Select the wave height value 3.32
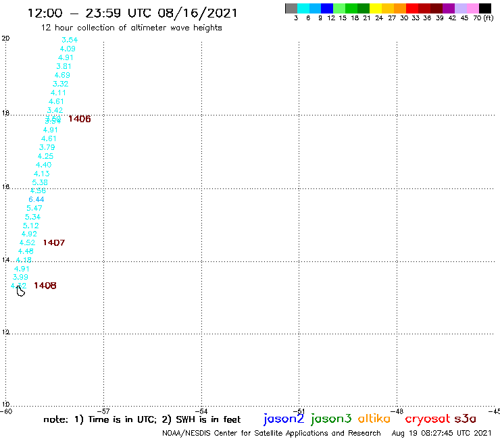 pos(60,84)
